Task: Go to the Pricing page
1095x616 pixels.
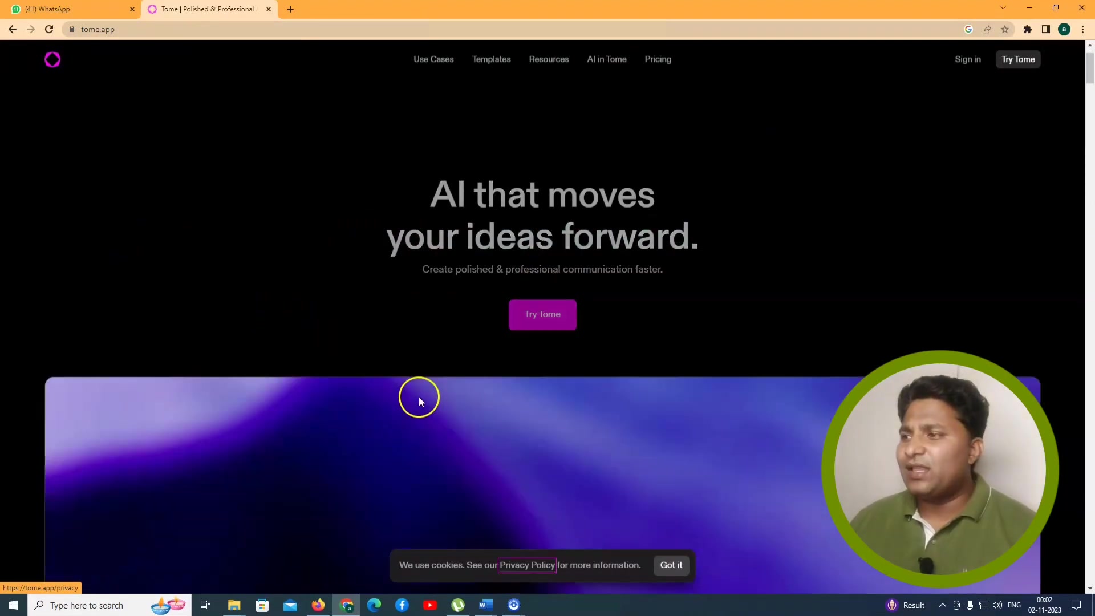Action: click(x=658, y=59)
